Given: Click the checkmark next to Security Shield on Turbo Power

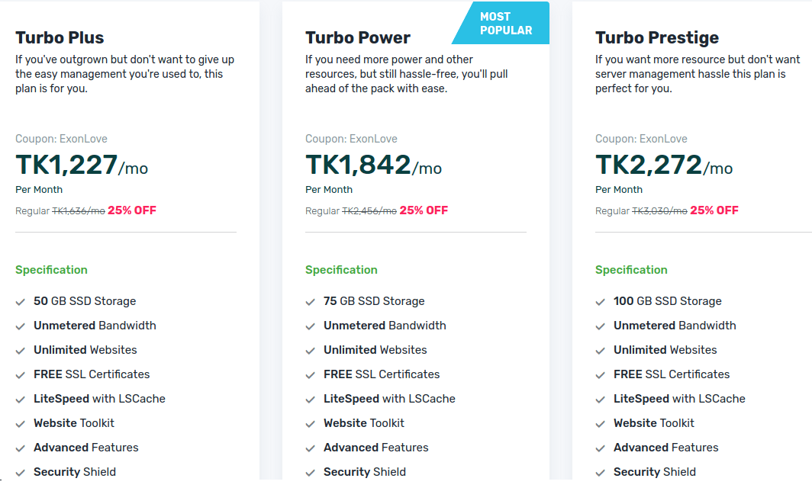Looking at the screenshot, I should click(311, 472).
